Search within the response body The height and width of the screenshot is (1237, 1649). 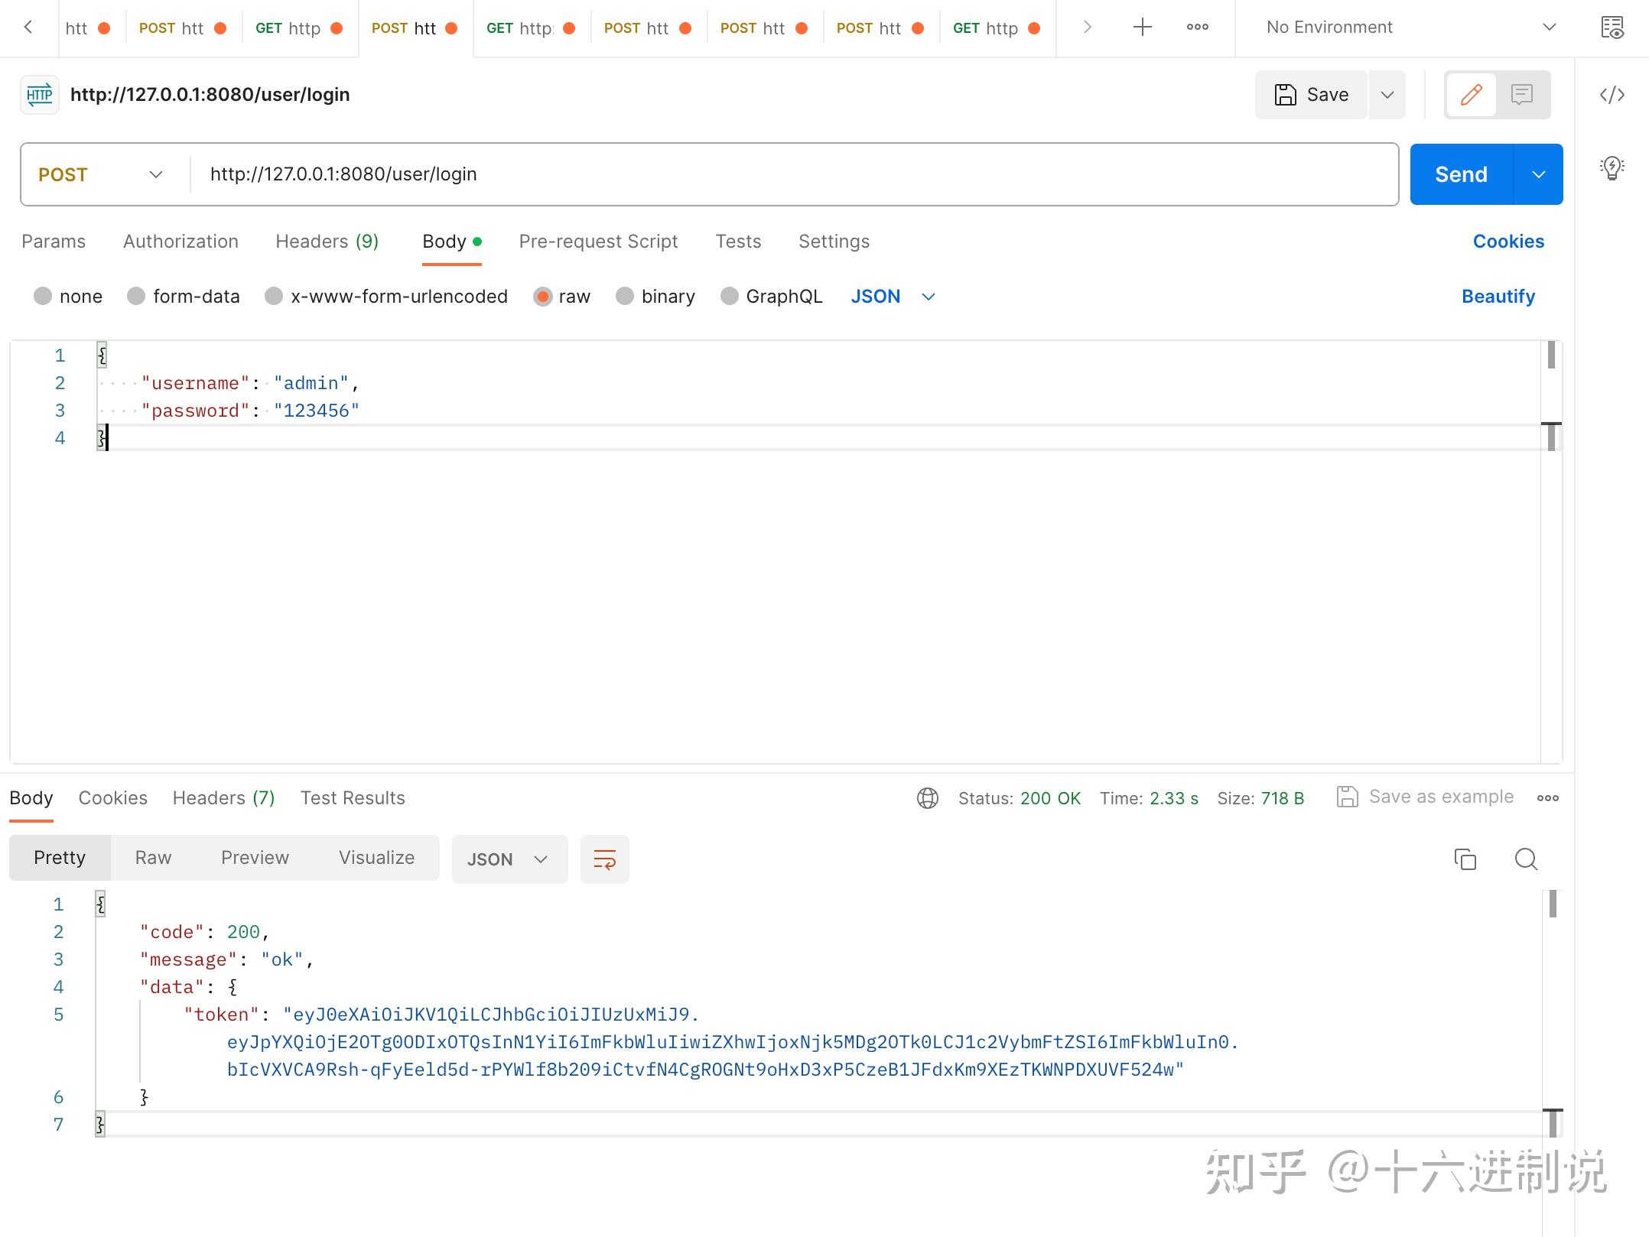tap(1526, 859)
